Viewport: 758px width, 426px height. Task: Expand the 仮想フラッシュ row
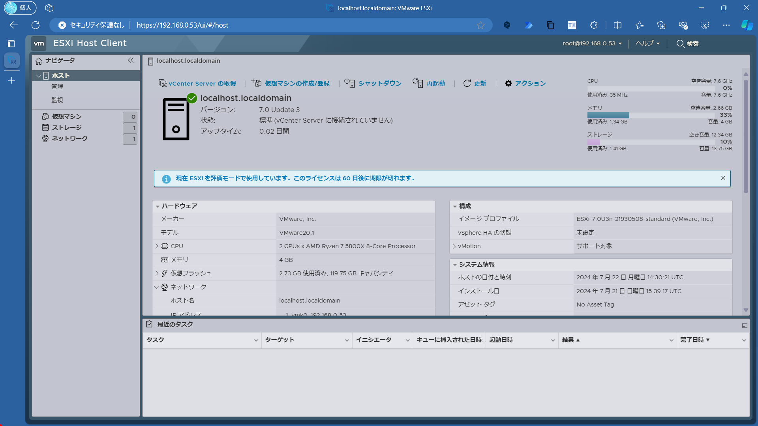click(157, 273)
